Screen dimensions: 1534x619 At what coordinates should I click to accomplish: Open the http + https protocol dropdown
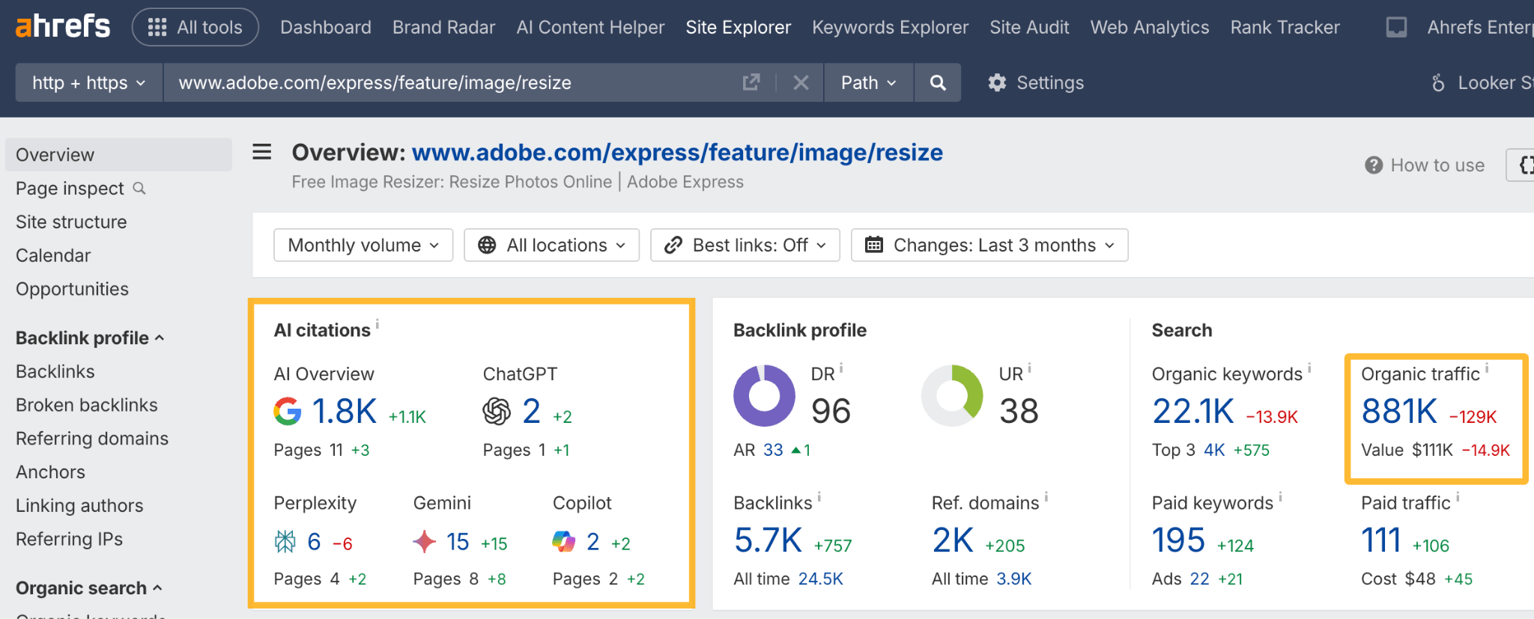point(88,82)
